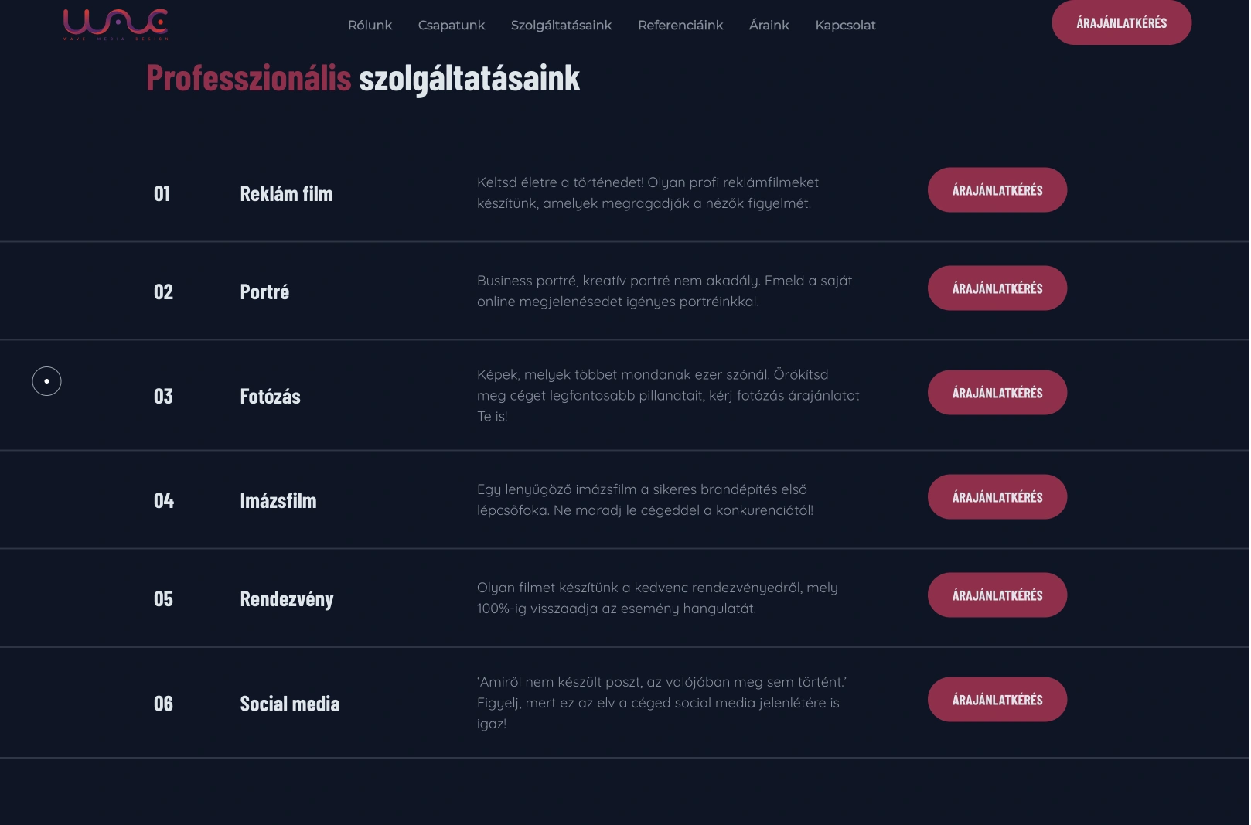The height and width of the screenshot is (825, 1251).
Task: Navigate to Kapcsolat
Action: pyautogui.click(x=845, y=25)
